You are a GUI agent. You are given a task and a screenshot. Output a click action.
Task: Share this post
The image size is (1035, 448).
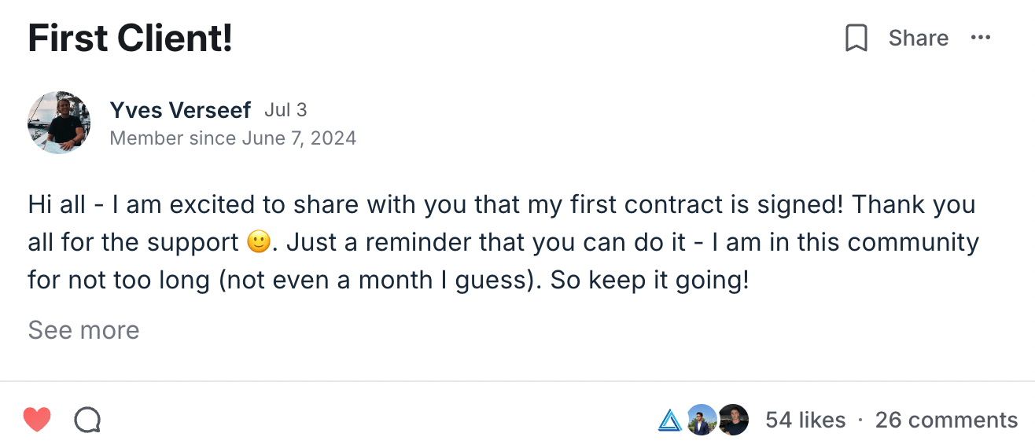coord(918,38)
